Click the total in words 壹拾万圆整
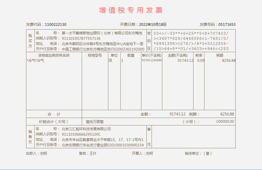Viewport: 262px width, 170px height. 95,122
